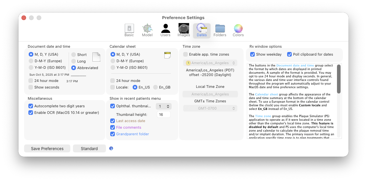Open the GMT-0700 time zone dropdown
The image size is (367, 181).
(210, 108)
